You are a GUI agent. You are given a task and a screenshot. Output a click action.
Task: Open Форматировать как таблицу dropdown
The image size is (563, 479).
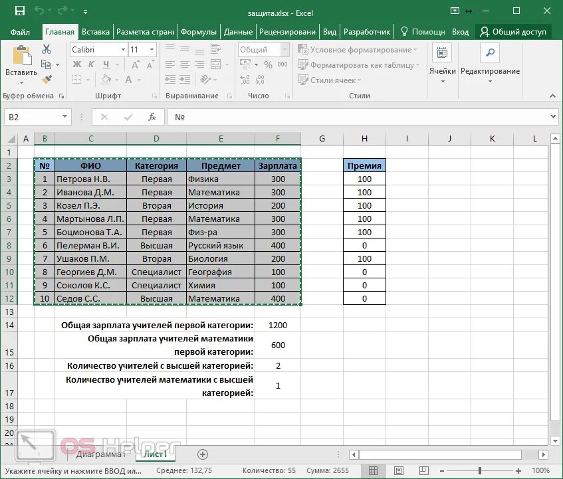[x=358, y=65]
